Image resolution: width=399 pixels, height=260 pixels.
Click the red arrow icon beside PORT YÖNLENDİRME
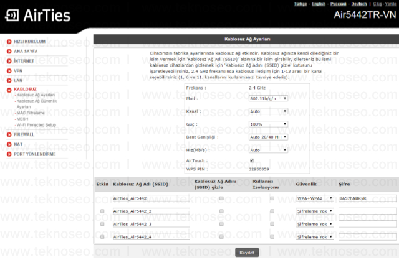9,154
